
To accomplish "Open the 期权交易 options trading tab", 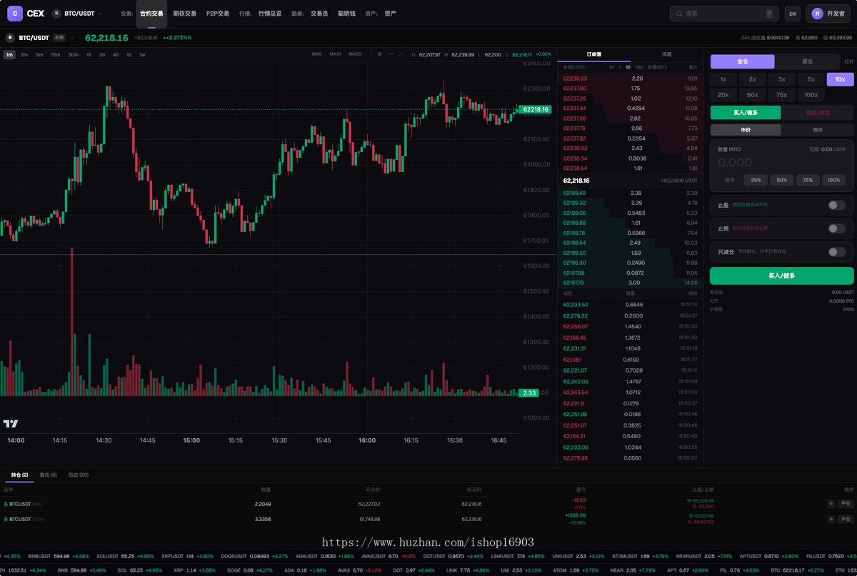I will 184,14.
